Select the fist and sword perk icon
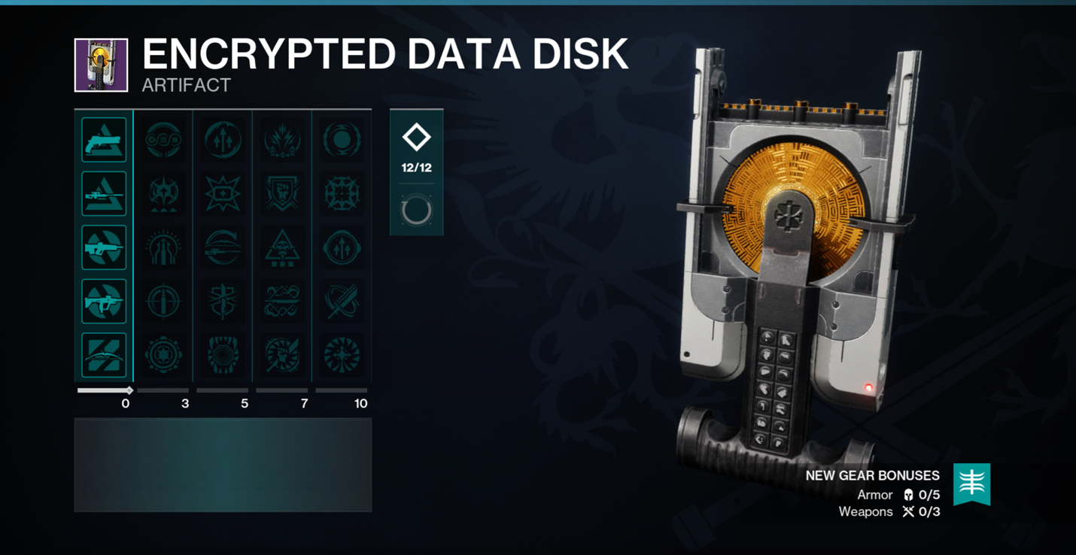The width and height of the screenshot is (1076, 555). [x=282, y=355]
